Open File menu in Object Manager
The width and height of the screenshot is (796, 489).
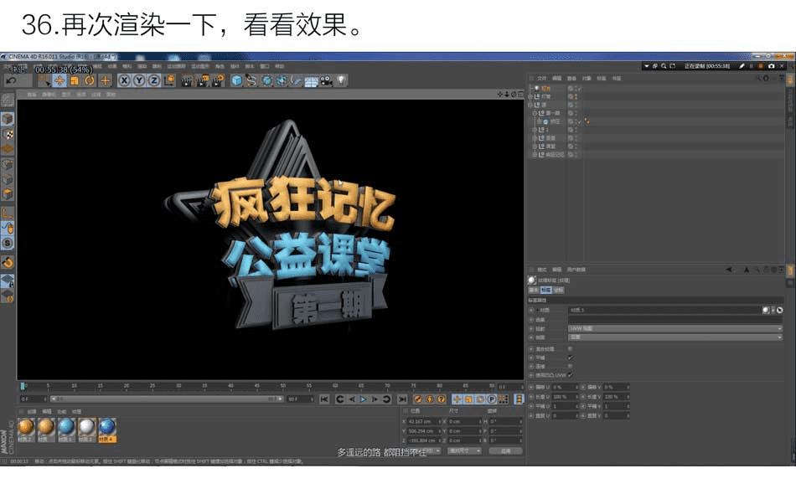(x=541, y=78)
